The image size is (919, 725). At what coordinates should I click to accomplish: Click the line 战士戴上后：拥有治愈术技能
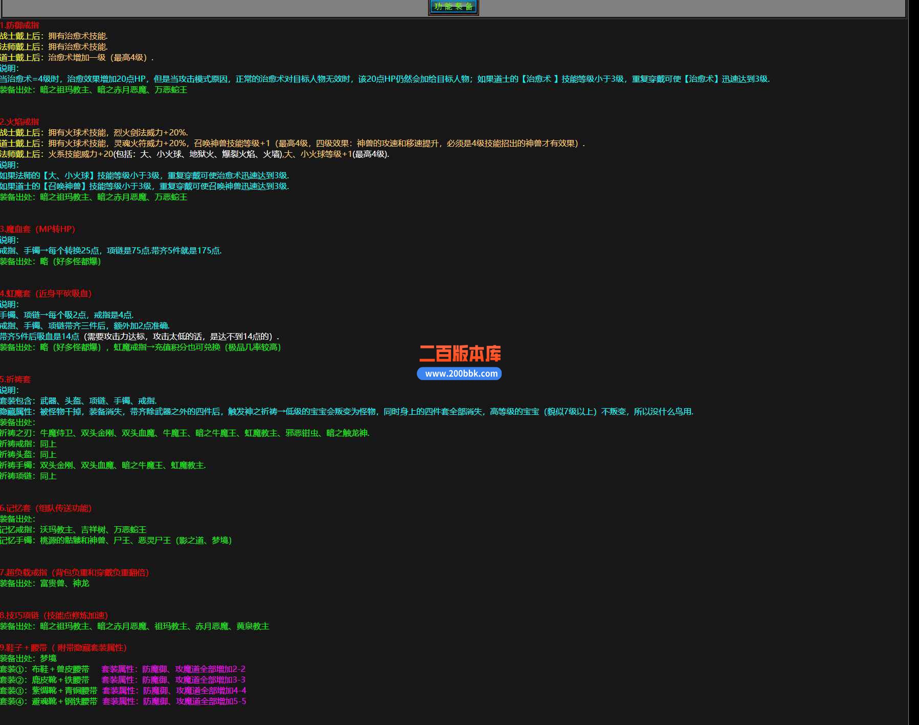click(x=54, y=36)
